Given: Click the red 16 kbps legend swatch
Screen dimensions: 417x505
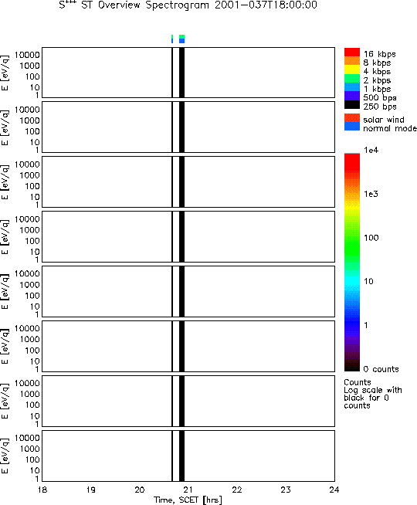Looking at the screenshot, I should [x=352, y=53].
